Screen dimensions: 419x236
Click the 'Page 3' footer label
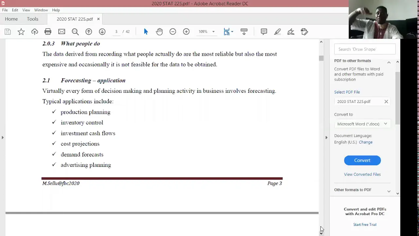pyautogui.click(x=275, y=183)
